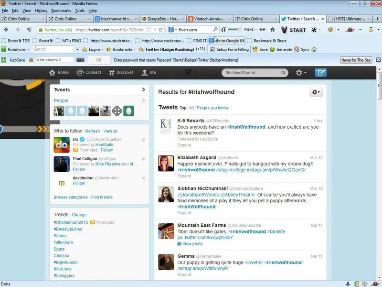Open the Me profile page
382x287 pixels.
point(149,73)
